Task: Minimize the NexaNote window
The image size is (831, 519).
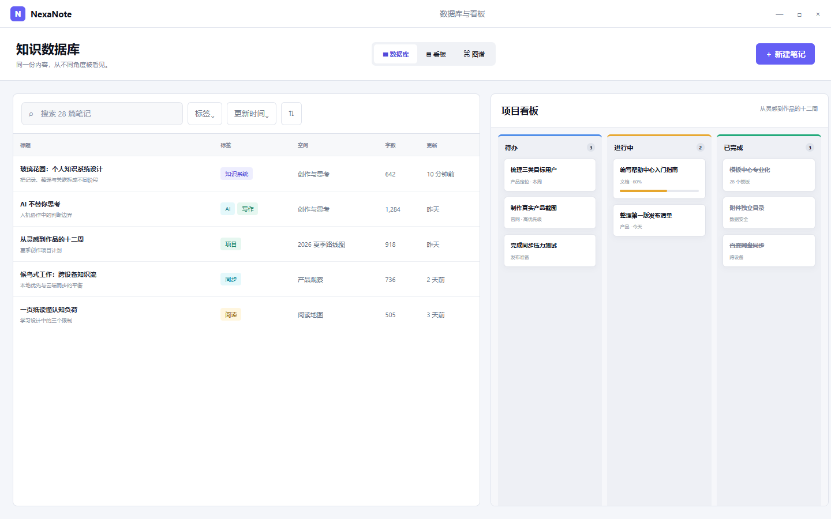Action: [x=780, y=14]
